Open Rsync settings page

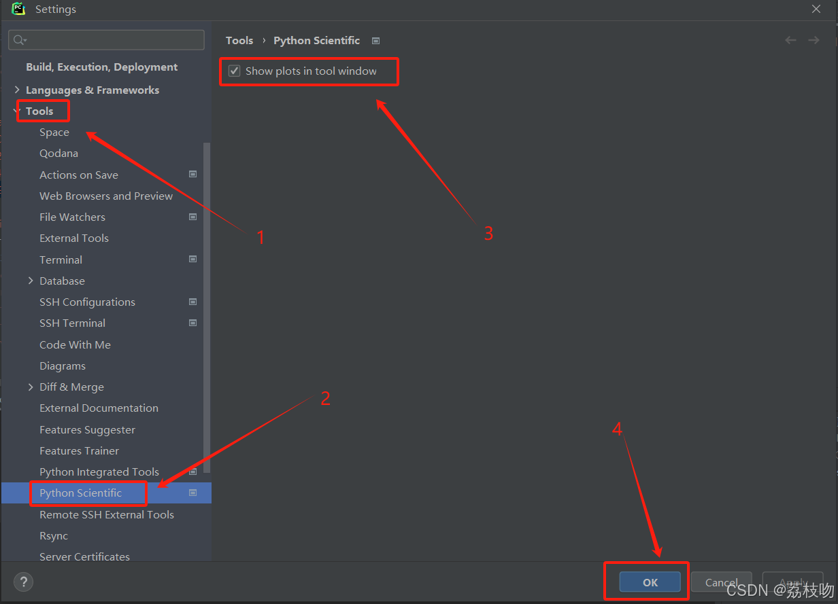[x=54, y=535]
